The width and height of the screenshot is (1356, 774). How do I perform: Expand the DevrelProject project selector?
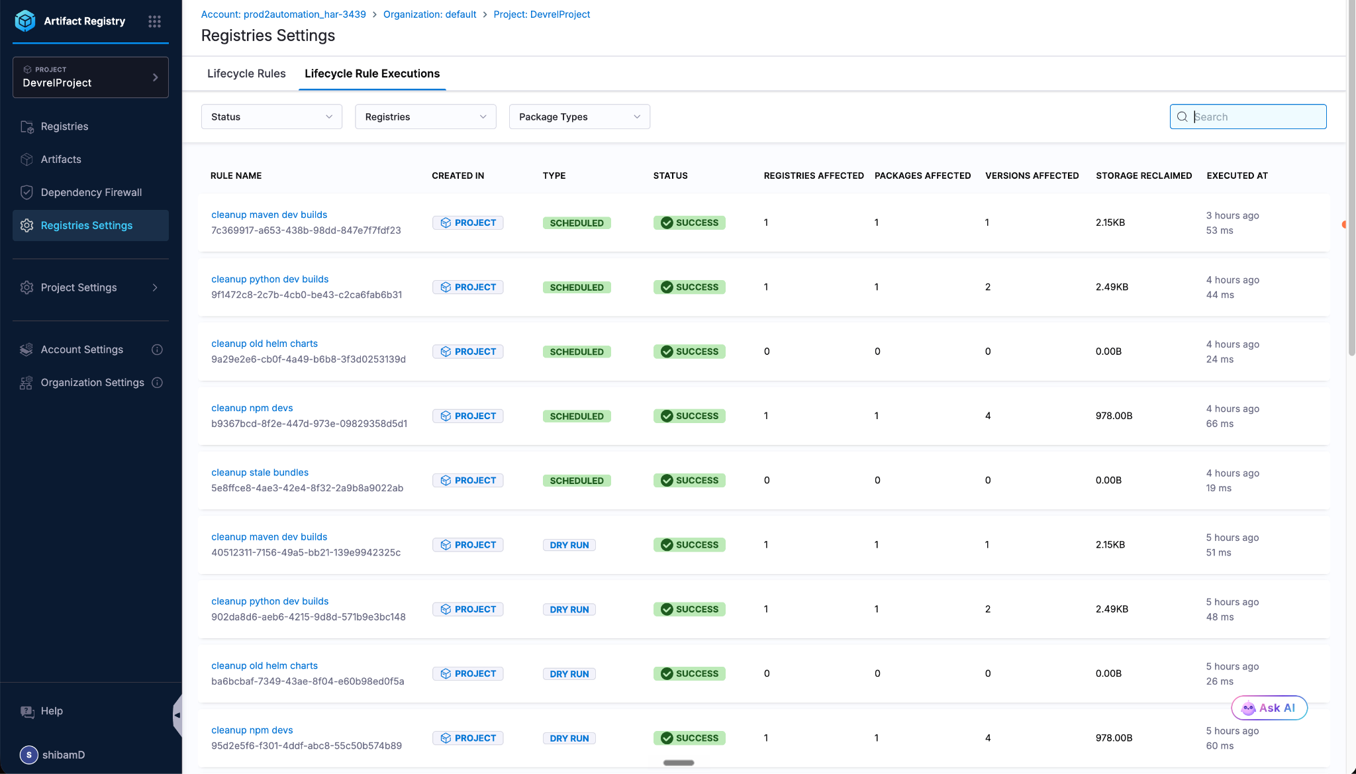point(91,77)
